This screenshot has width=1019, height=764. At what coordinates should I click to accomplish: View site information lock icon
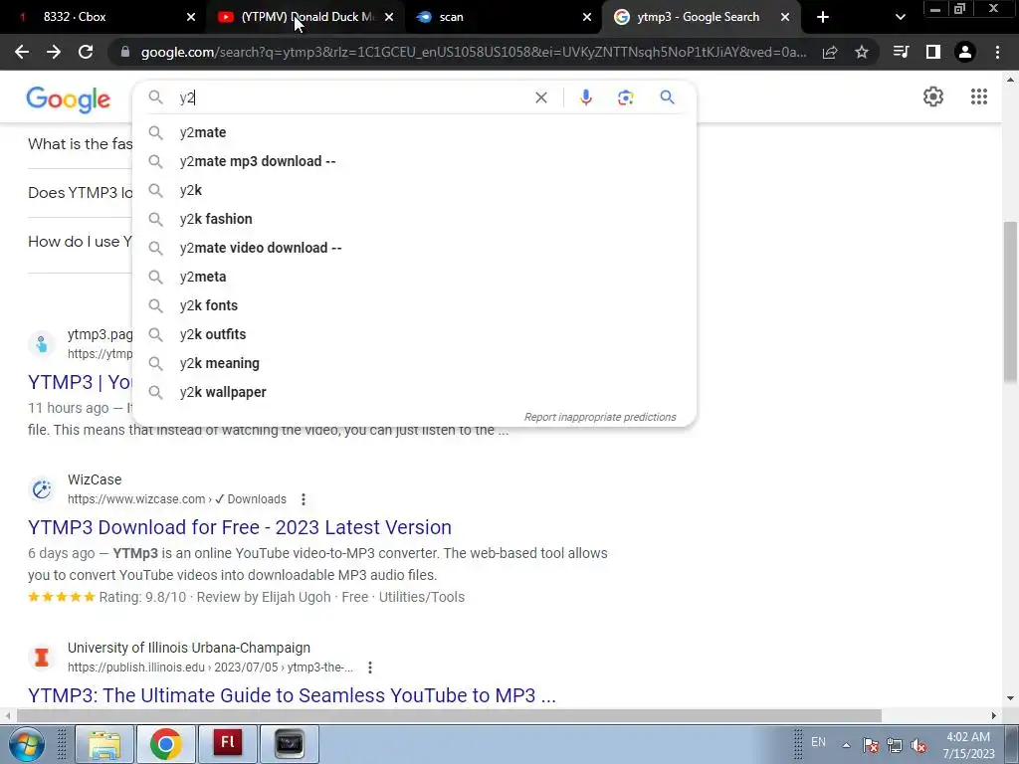124,52
